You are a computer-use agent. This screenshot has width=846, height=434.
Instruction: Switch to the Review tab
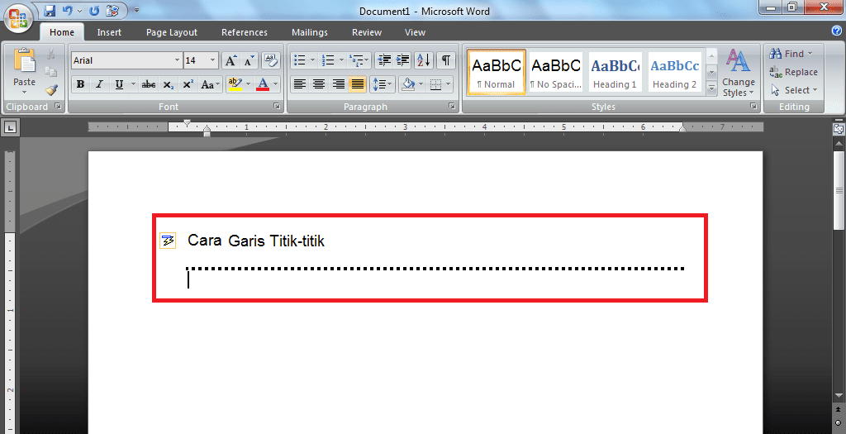(x=367, y=32)
